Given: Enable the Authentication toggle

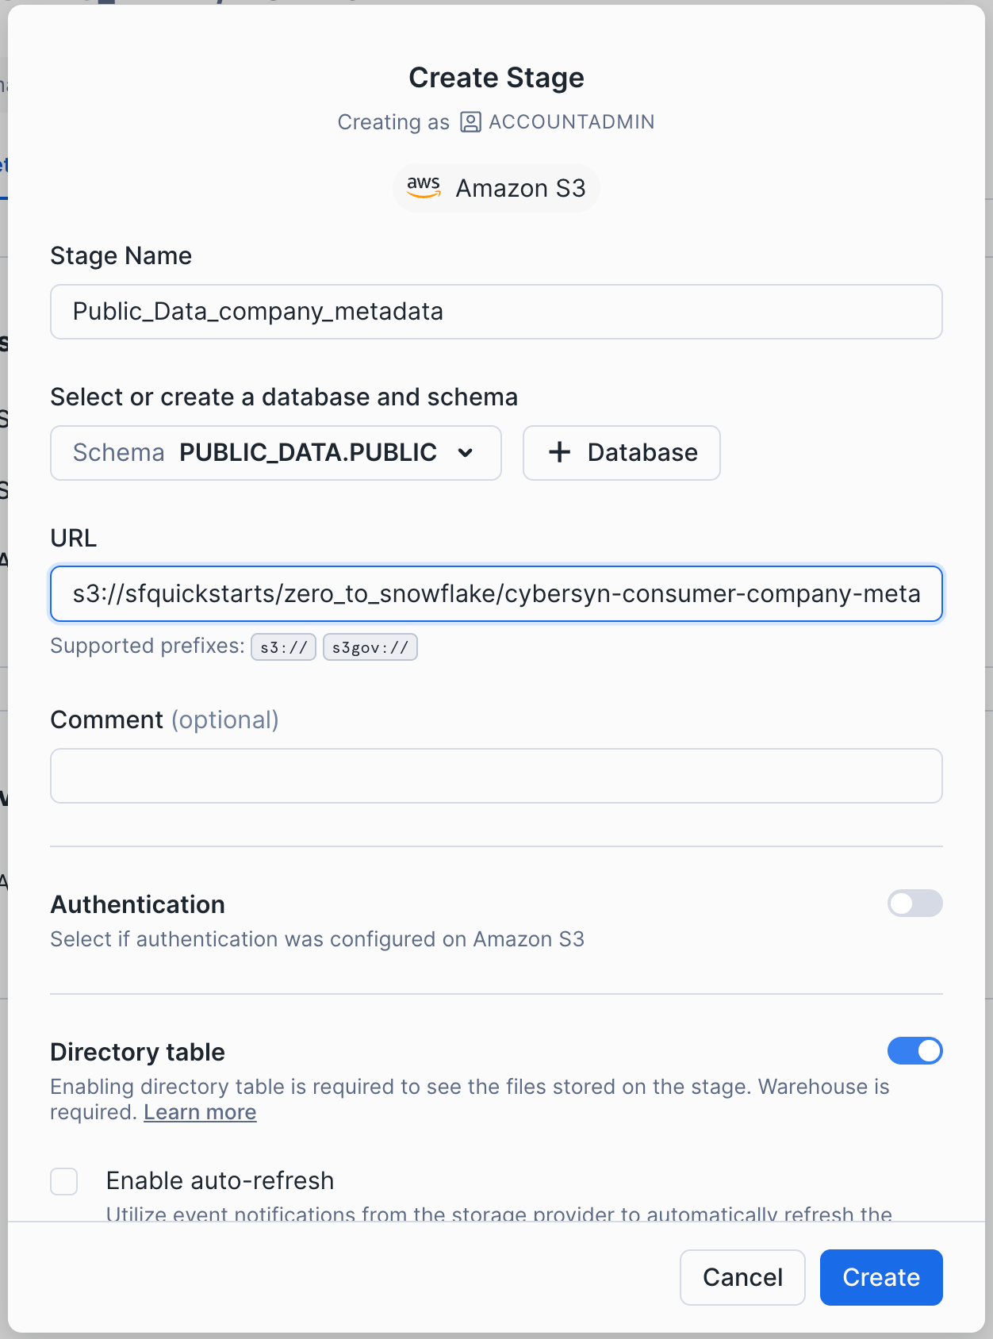Looking at the screenshot, I should [x=914, y=904].
